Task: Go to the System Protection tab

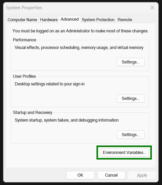Action: [98, 20]
